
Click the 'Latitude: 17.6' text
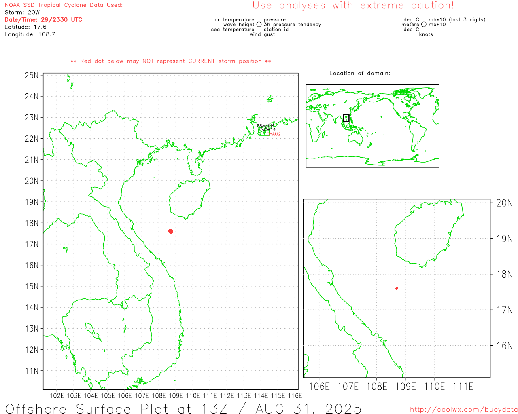pos(25,27)
